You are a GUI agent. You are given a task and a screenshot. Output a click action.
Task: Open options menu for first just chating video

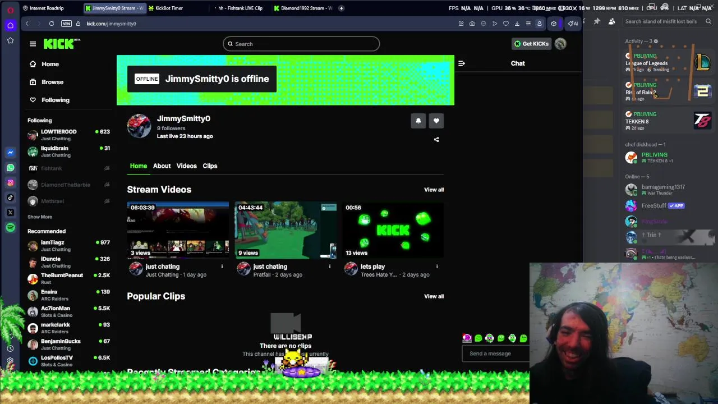point(222,267)
